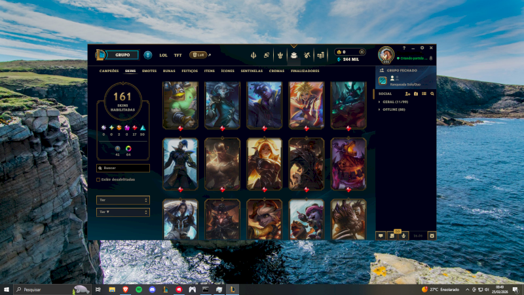The height and width of the screenshot is (295, 524).
Task: Click the GRUPO FECHADO header
Action: [402, 71]
